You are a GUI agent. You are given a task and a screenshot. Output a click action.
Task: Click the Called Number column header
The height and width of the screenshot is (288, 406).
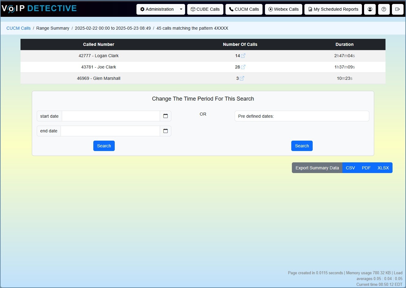pos(99,44)
